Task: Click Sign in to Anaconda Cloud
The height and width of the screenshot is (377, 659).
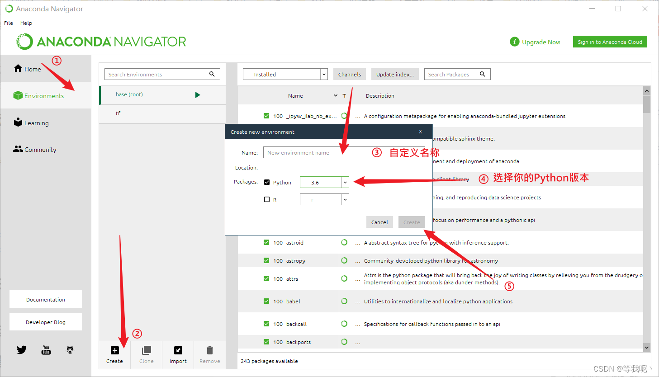Action: (610, 42)
